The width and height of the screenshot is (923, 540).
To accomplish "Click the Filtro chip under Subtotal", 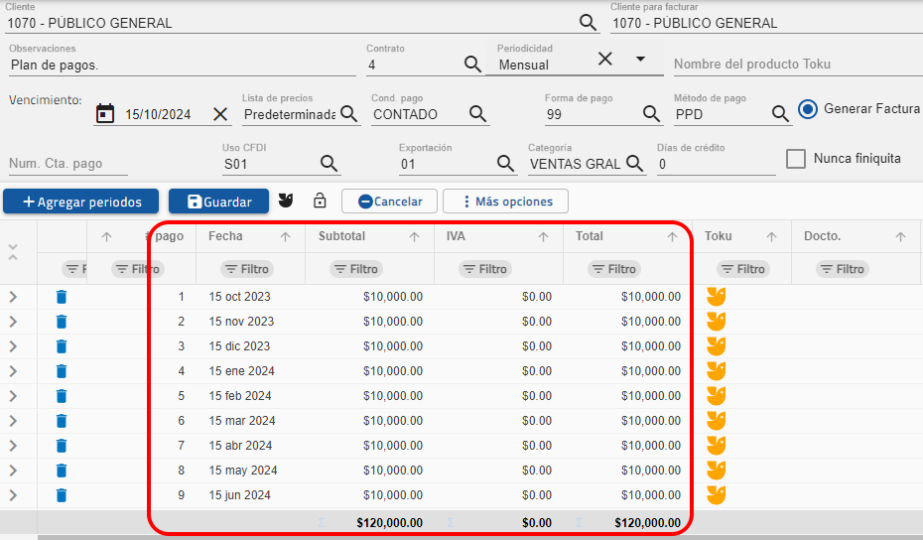I will tap(355, 269).
